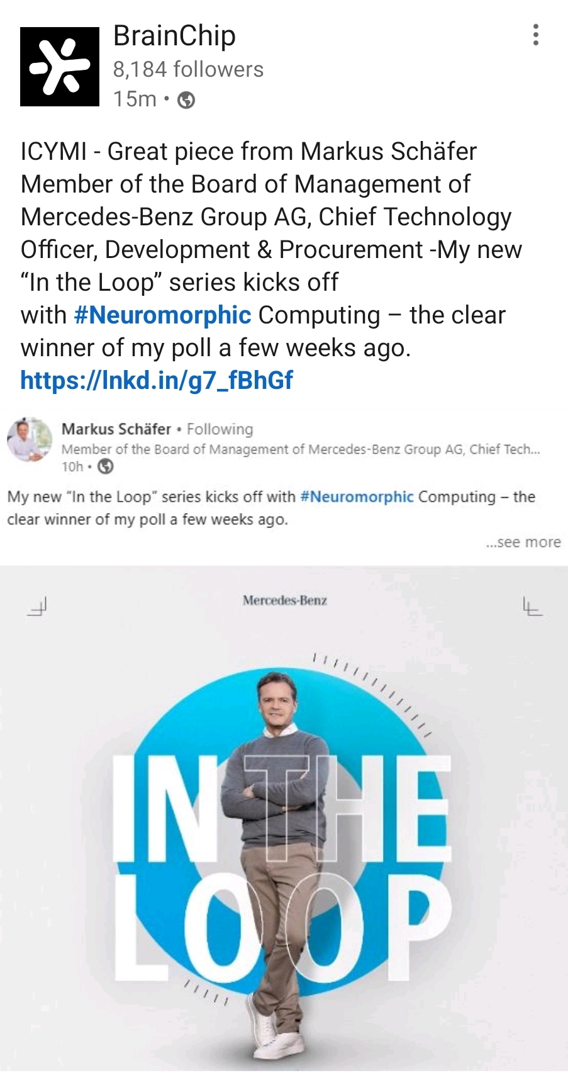
Task: Click the top-left corner bracket mark in image
Action: (x=38, y=607)
